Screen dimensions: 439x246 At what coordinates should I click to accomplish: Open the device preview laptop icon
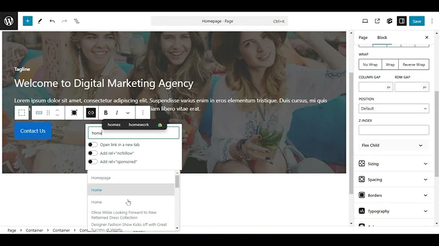click(365, 21)
